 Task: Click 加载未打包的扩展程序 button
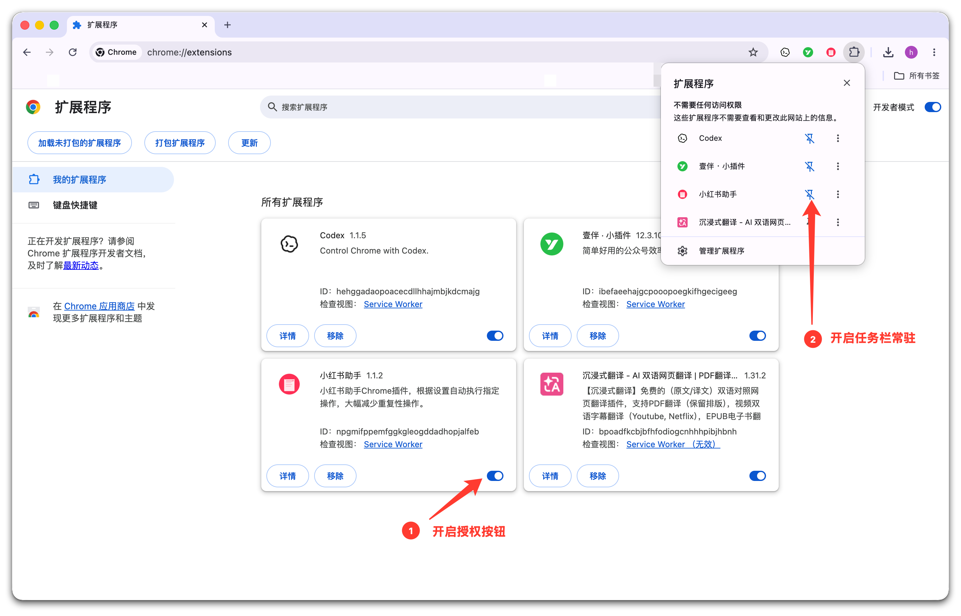(79, 143)
